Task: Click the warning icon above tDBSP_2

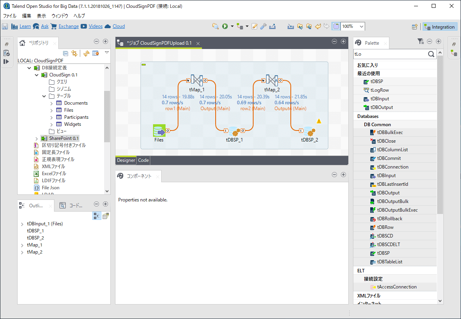Action: pos(319,121)
